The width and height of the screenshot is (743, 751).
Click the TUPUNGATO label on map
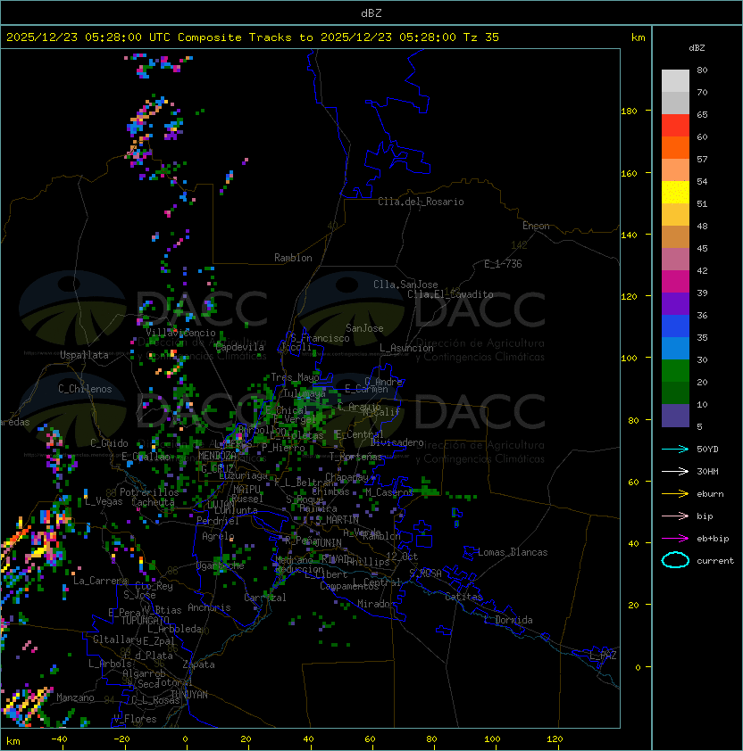pyautogui.click(x=145, y=620)
